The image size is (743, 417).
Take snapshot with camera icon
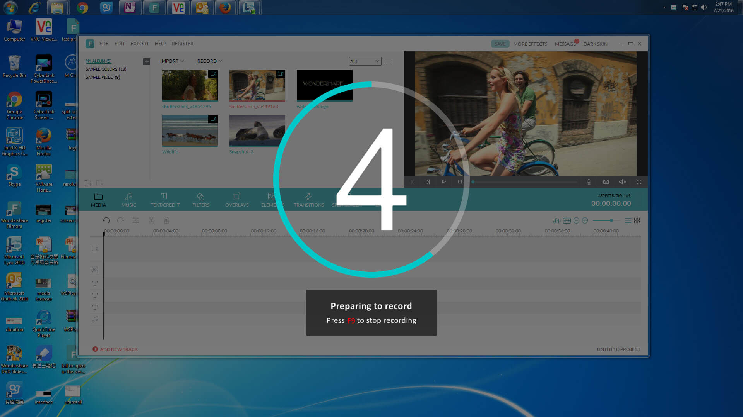point(606,182)
